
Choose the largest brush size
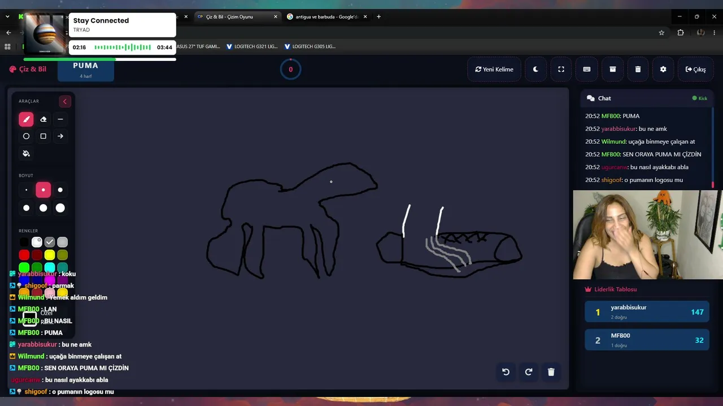pos(60,208)
